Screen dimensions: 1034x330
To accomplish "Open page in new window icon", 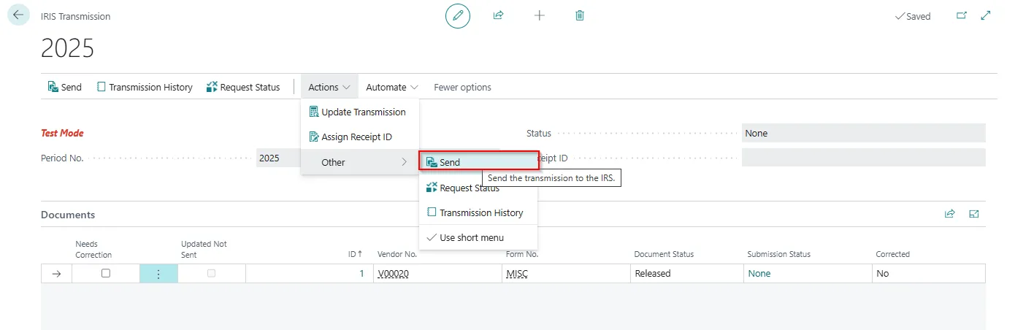I will (962, 15).
